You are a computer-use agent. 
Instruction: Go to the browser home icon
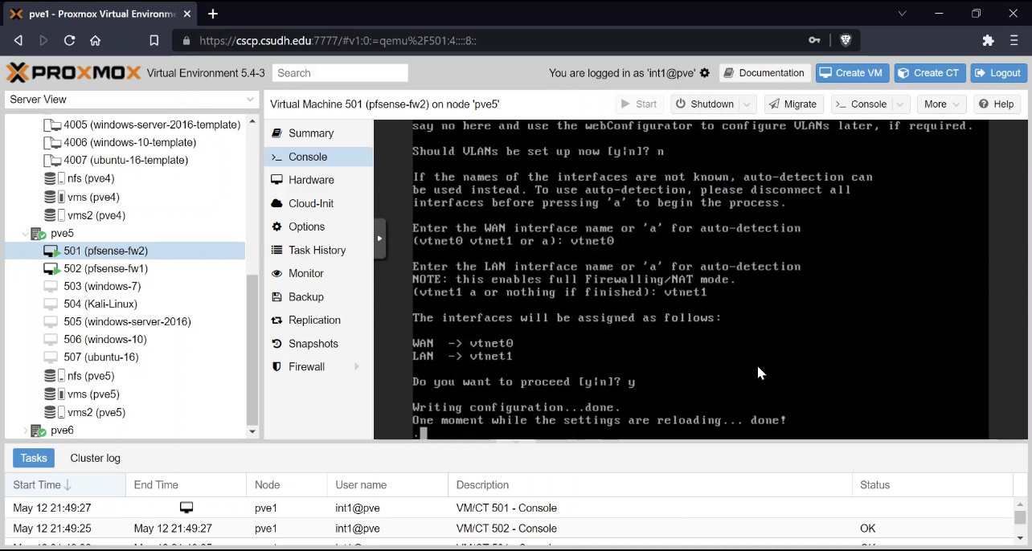coord(95,40)
